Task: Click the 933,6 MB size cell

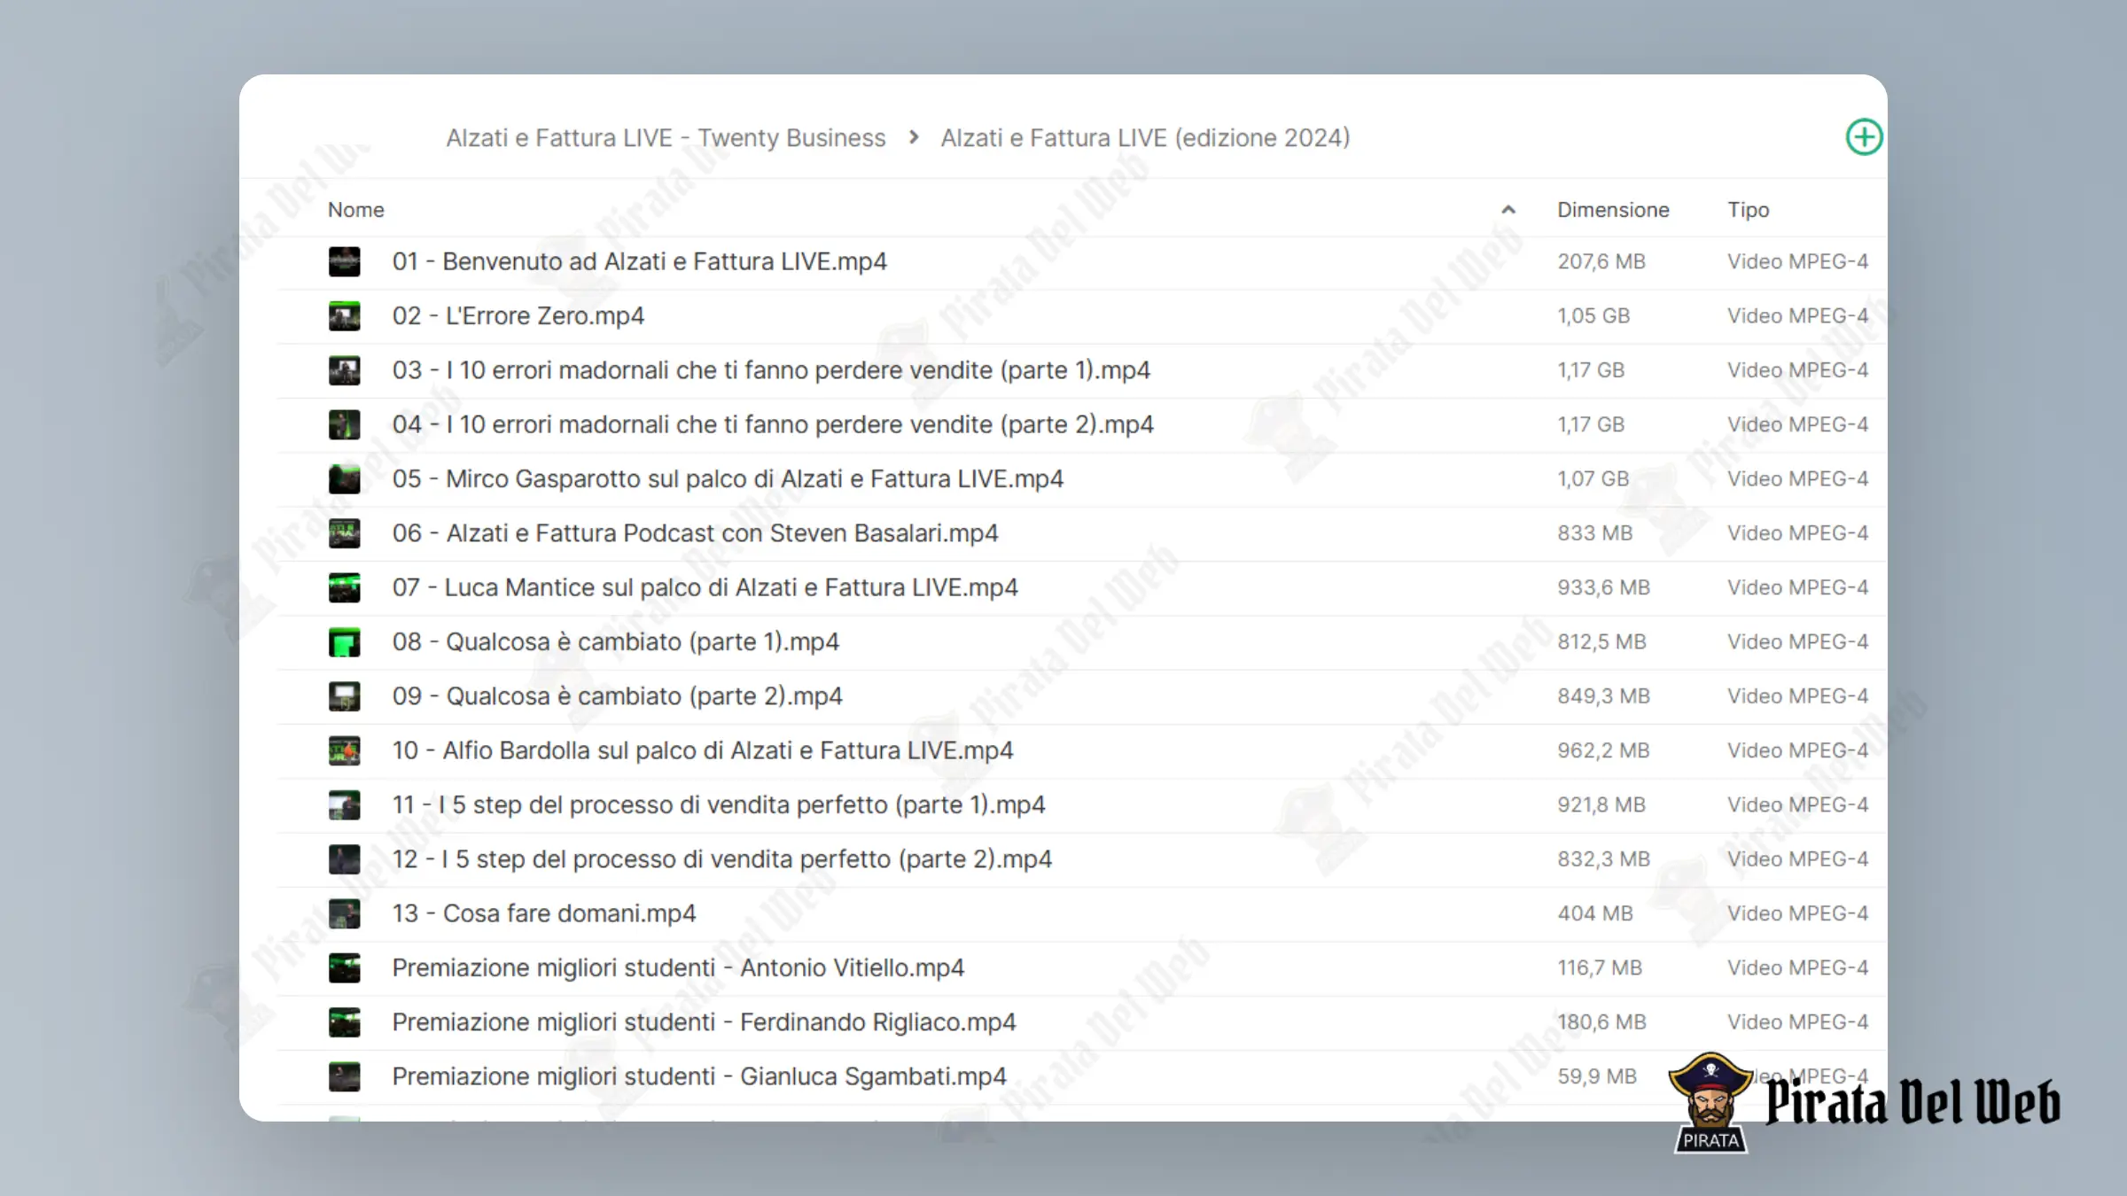Action: coord(1603,587)
